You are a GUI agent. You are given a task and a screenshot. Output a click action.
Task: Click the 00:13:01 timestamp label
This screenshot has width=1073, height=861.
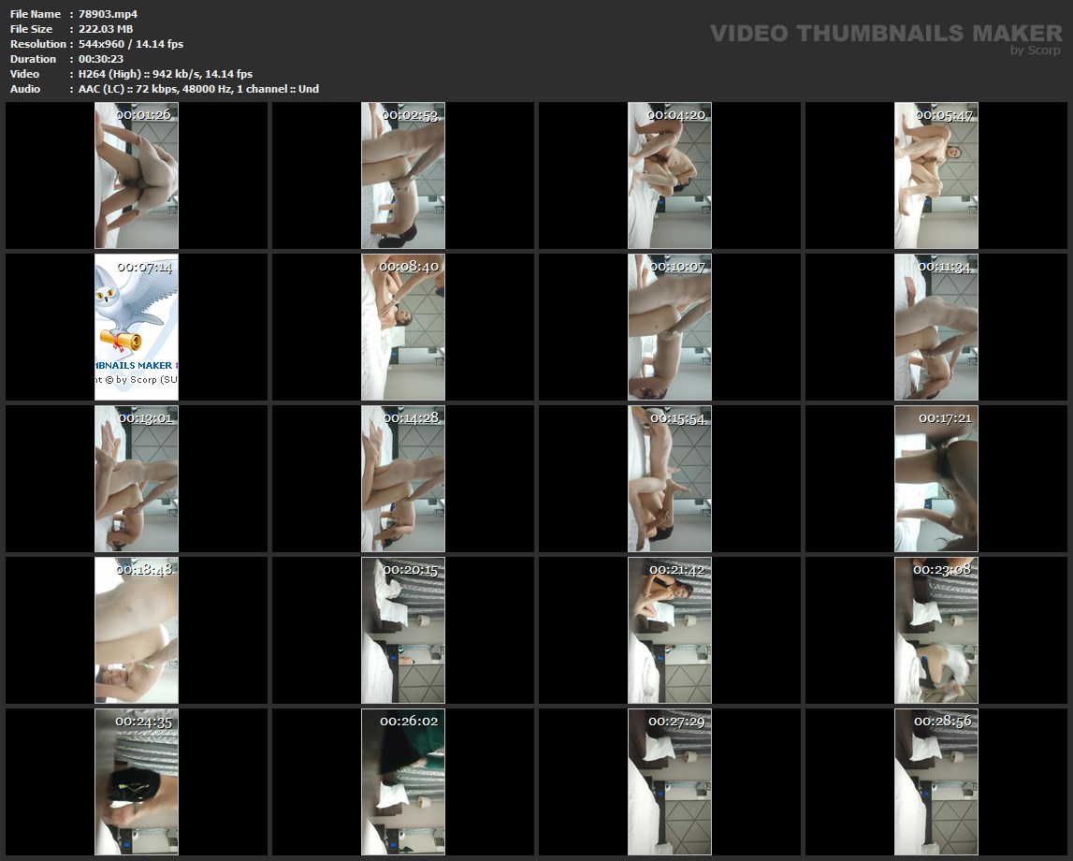pos(145,417)
